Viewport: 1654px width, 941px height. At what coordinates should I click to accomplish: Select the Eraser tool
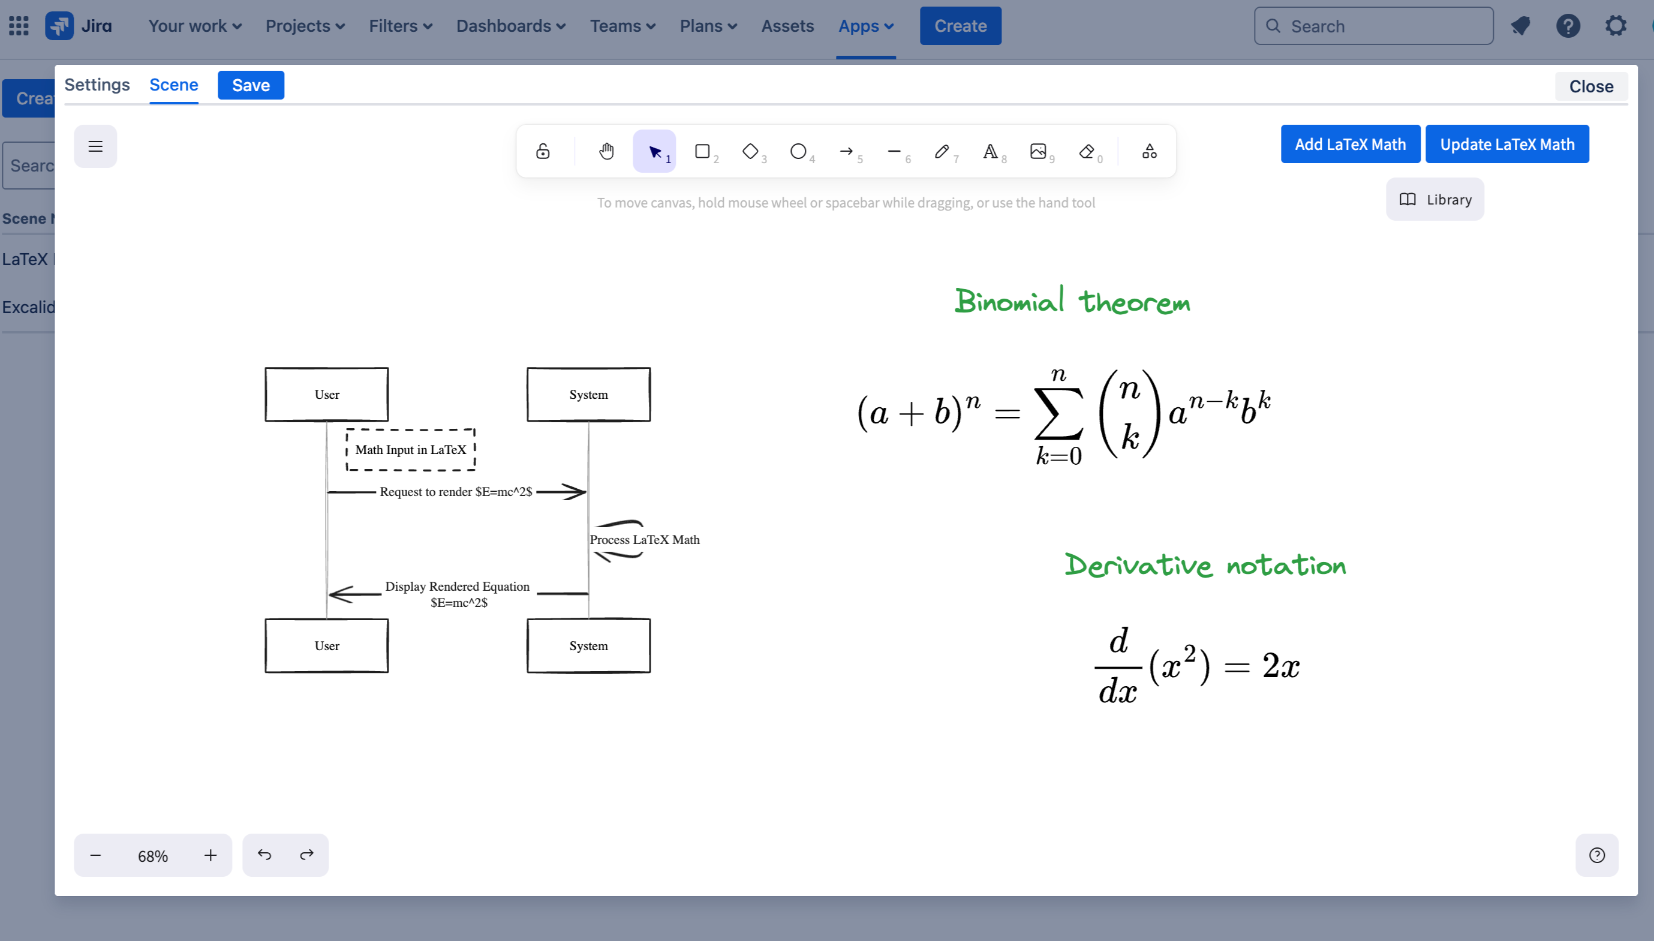click(x=1087, y=151)
